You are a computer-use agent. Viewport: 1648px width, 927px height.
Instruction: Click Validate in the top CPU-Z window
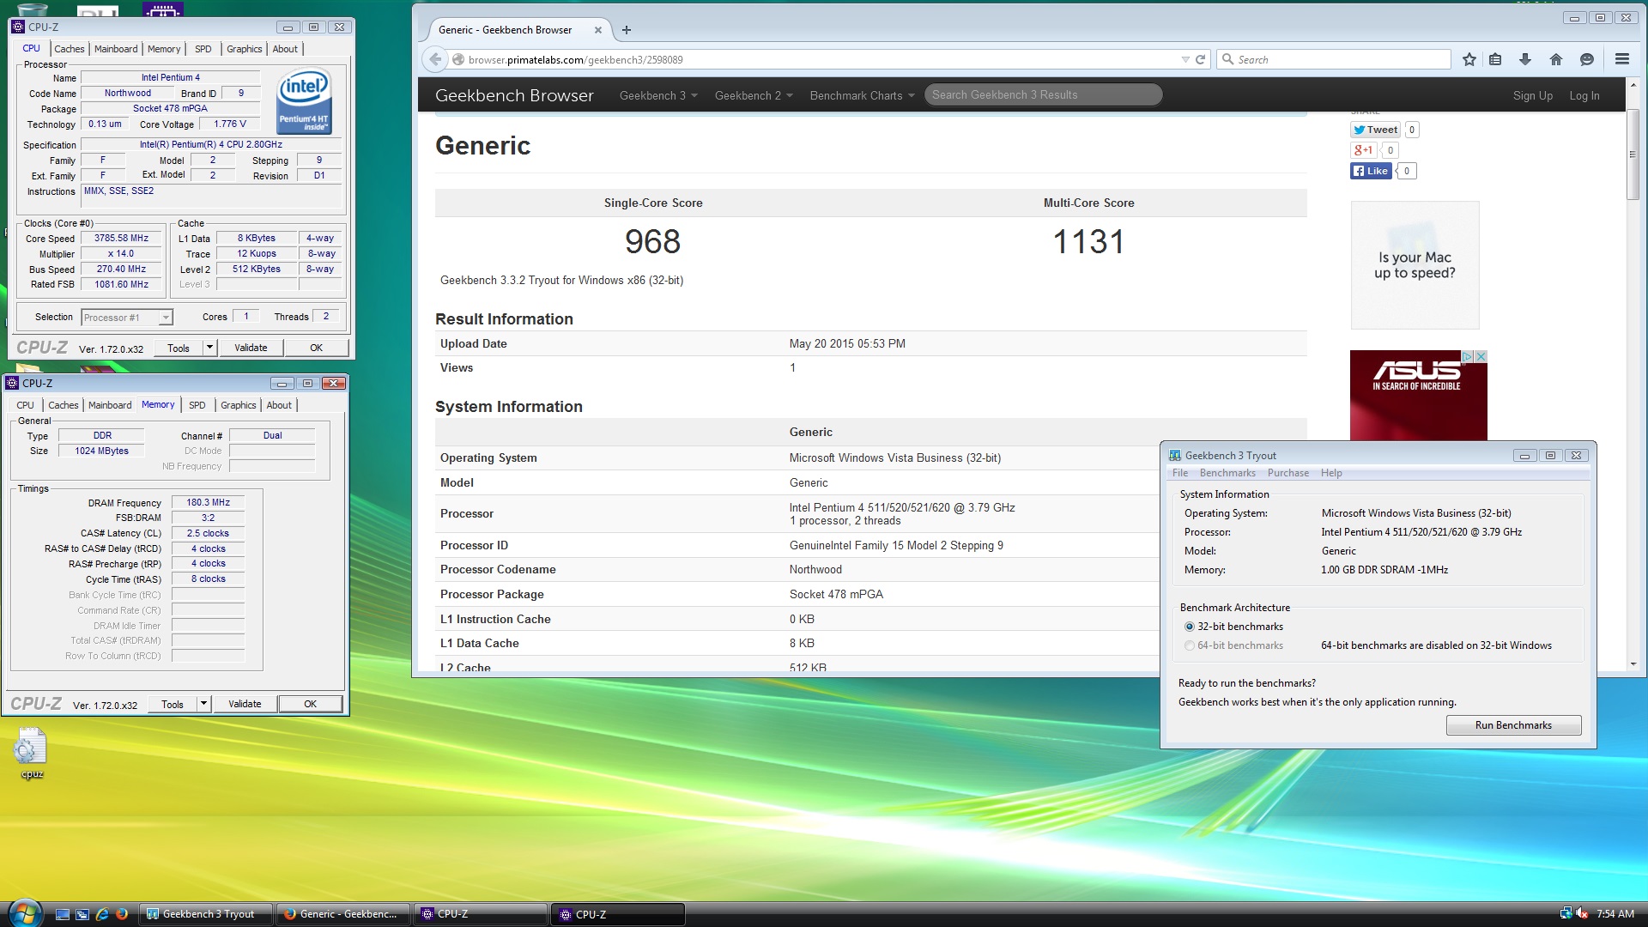[251, 348]
